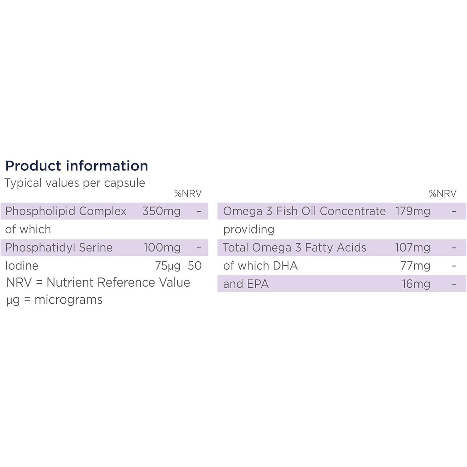Click the Phospholipid Complex row label
The height and width of the screenshot is (467, 467).
pos(66,211)
